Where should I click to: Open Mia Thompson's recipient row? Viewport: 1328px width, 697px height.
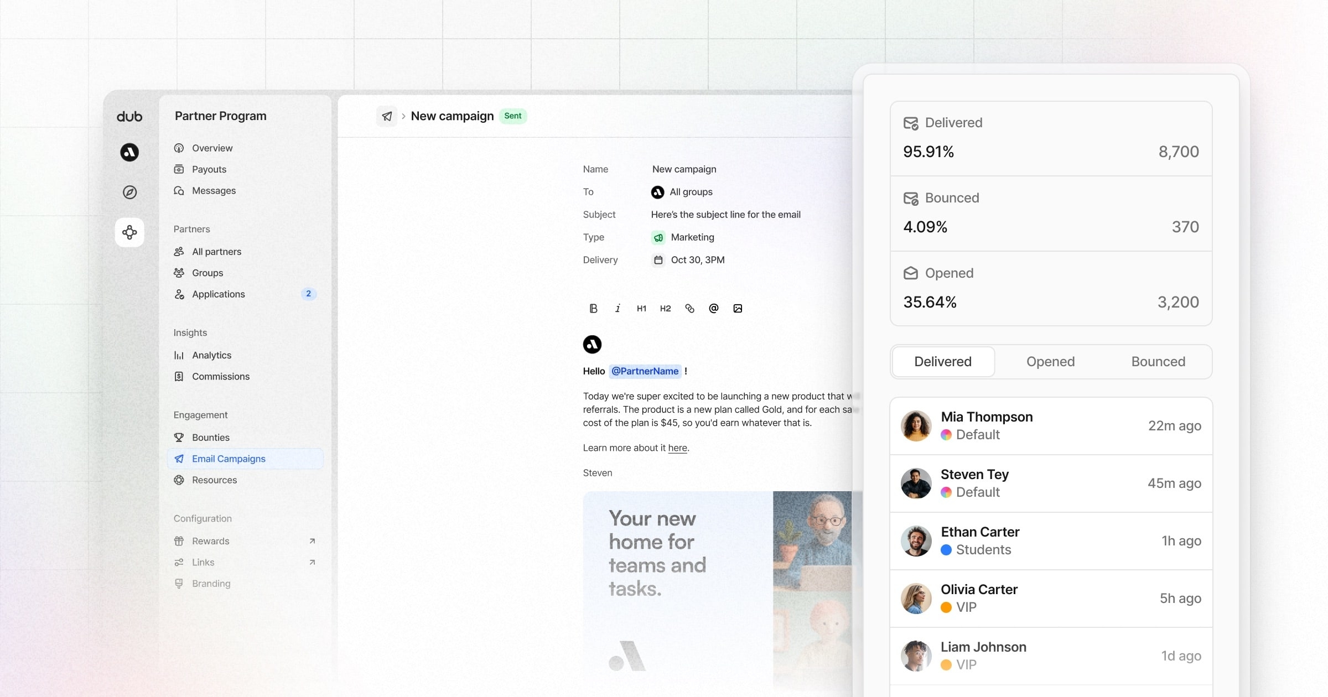pos(1050,426)
